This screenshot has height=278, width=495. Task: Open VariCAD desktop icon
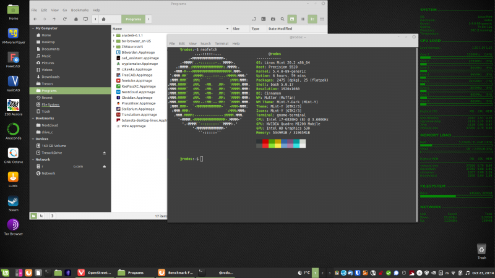(x=13, y=84)
